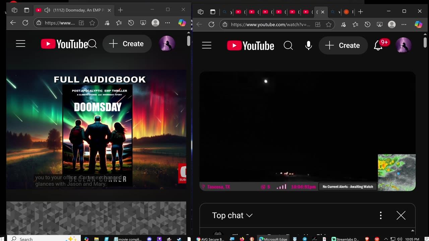This screenshot has height=241, width=429.
Task: Open new tab in right window
Action: [x=360, y=12]
